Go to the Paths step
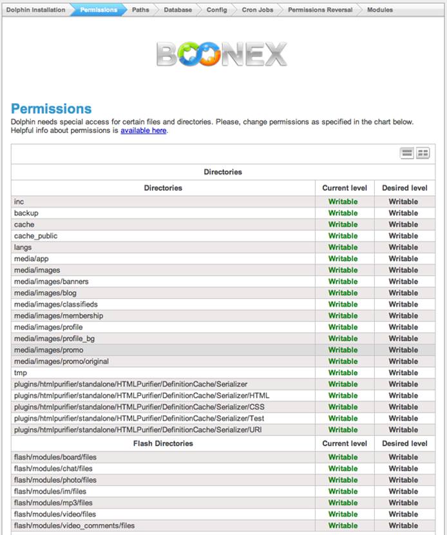This screenshot has width=447, height=535. click(140, 10)
